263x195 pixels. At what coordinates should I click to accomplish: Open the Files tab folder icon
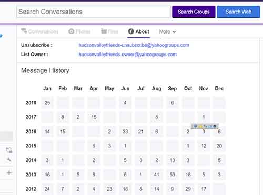(x=104, y=31)
